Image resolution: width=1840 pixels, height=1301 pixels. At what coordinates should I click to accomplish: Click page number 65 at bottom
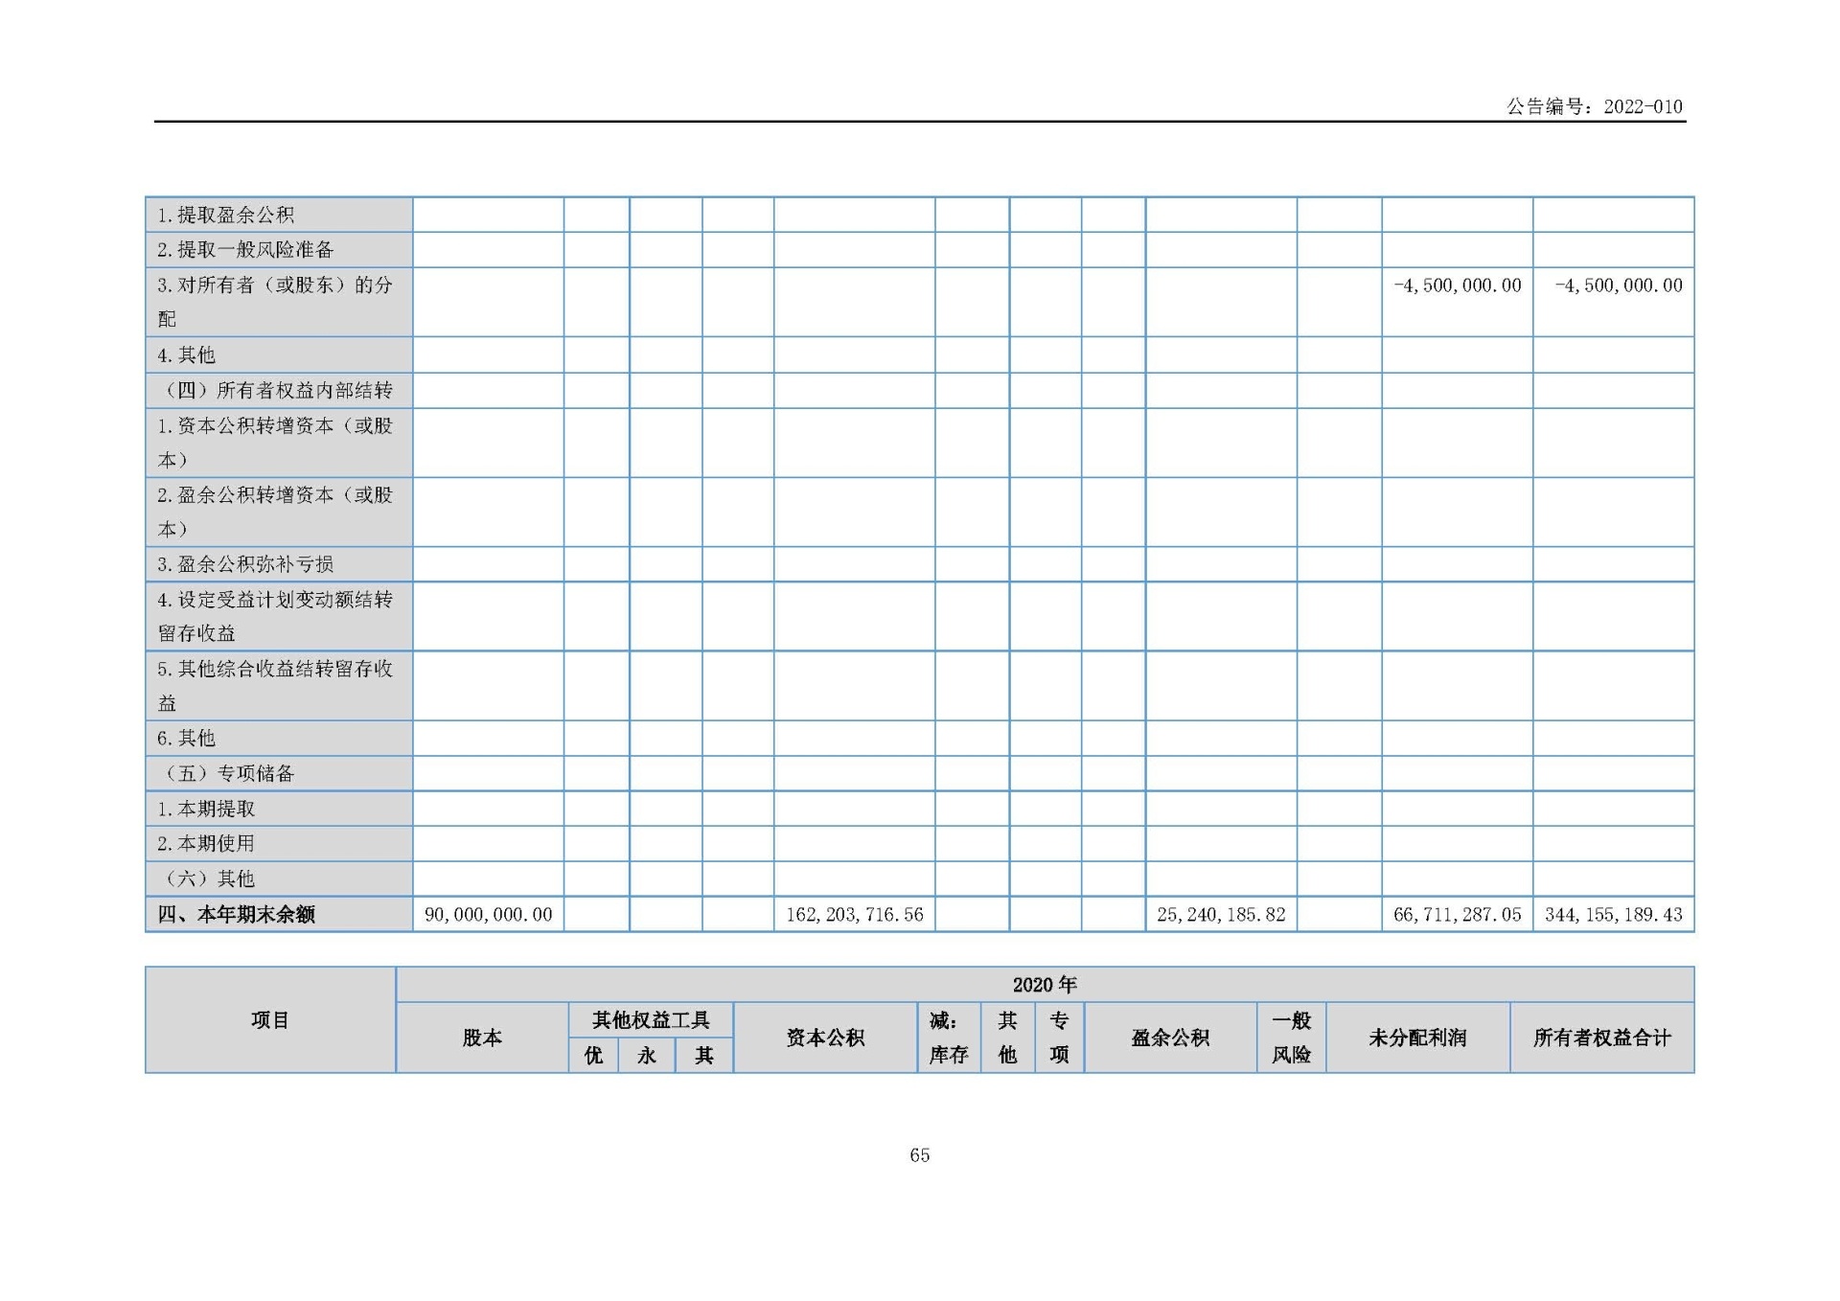coord(920,1155)
